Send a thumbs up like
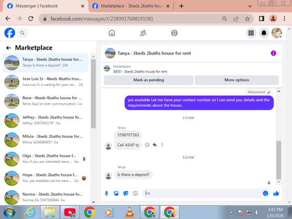This screenshot has width=292, height=219. 276,193
